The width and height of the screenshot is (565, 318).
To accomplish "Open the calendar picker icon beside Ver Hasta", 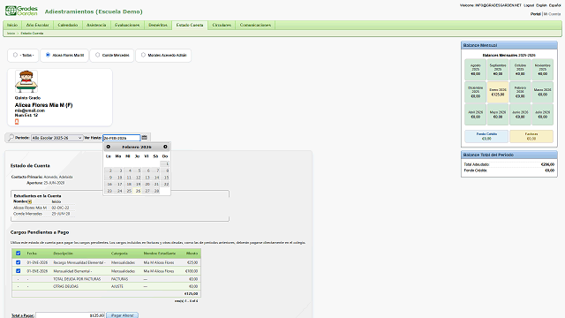I will pos(145,138).
